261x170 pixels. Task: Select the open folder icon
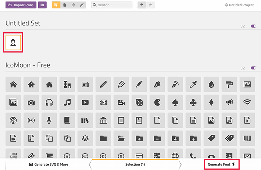[121, 138]
